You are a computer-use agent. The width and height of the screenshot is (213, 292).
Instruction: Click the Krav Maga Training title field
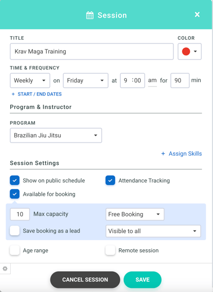coord(92,51)
